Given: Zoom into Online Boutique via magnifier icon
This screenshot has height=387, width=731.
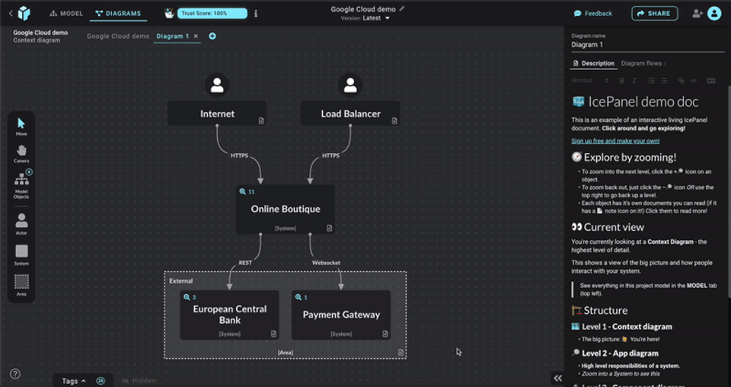Looking at the screenshot, I should (x=243, y=192).
